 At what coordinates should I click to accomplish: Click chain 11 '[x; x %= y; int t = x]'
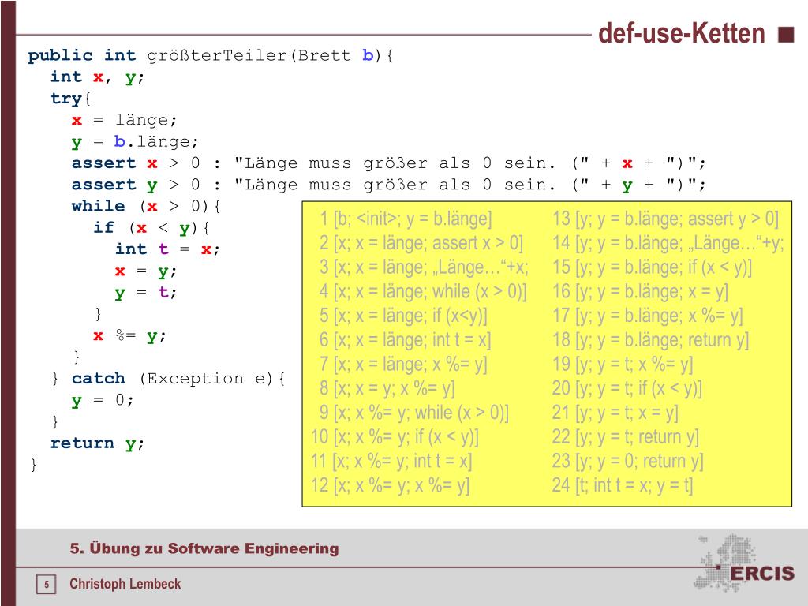click(x=391, y=461)
